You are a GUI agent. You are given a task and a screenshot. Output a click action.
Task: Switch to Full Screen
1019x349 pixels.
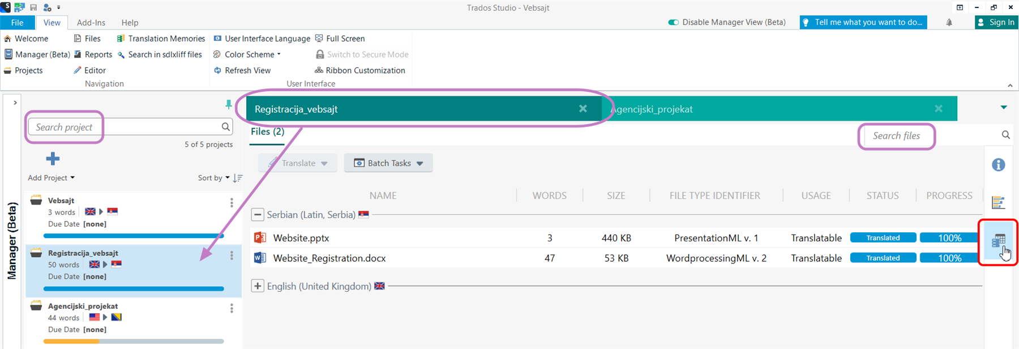coord(340,39)
